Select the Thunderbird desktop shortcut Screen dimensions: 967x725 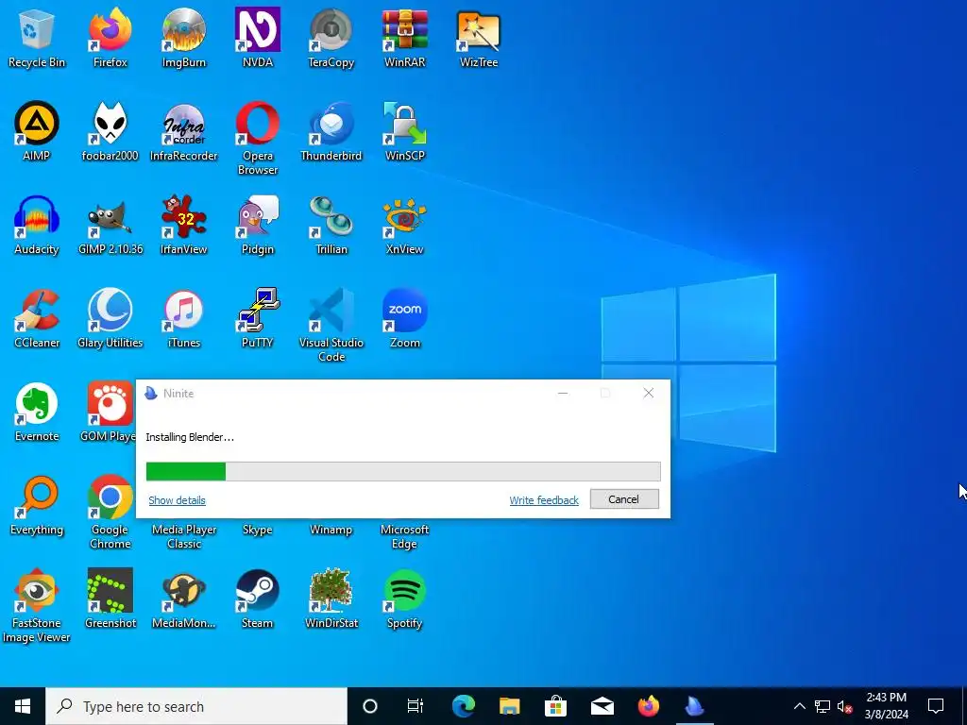point(331,130)
